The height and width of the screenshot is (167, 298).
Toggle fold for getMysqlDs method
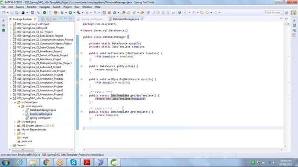[x=81, y=66]
